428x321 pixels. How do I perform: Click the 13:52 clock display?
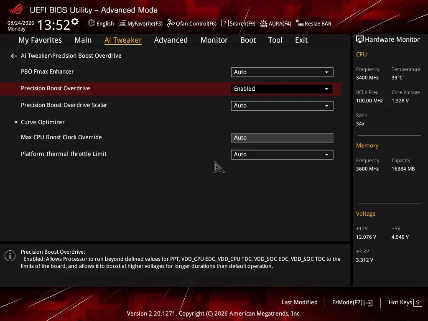(54, 25)
